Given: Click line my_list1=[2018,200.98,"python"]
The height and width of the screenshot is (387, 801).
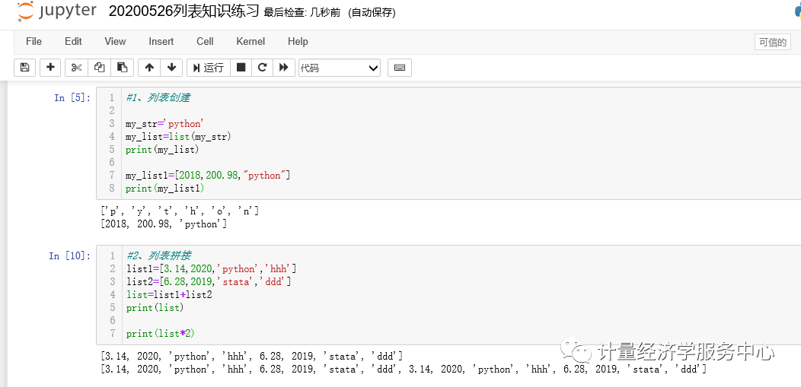Looking at the screenshot, I should tap(208, 176).
